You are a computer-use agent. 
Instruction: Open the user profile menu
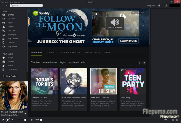pos(166,5)
